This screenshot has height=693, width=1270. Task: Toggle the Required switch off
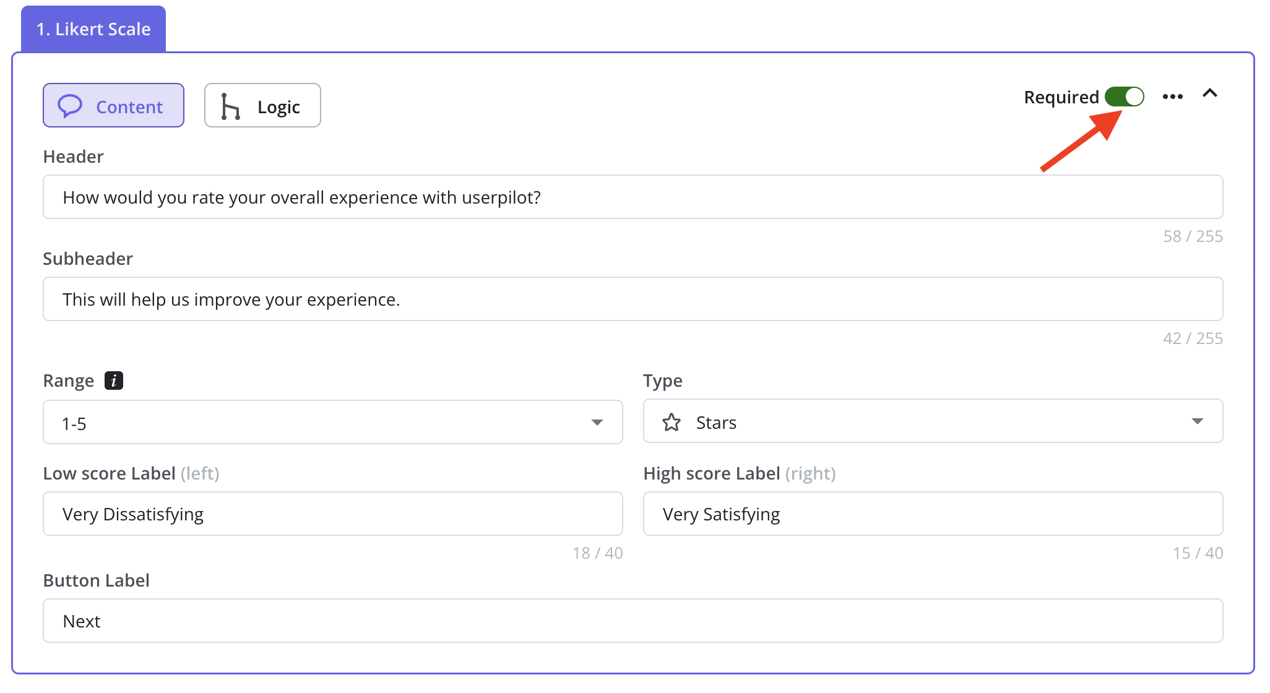tap(1125, 97)
